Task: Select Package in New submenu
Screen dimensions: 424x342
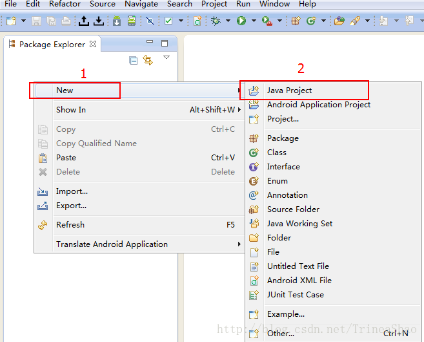Action: point(334,138)
